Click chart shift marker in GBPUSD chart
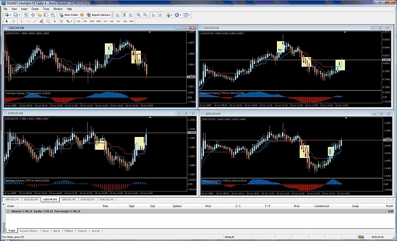Viewport: 397px width, 241px height. (x=346, y=118)
